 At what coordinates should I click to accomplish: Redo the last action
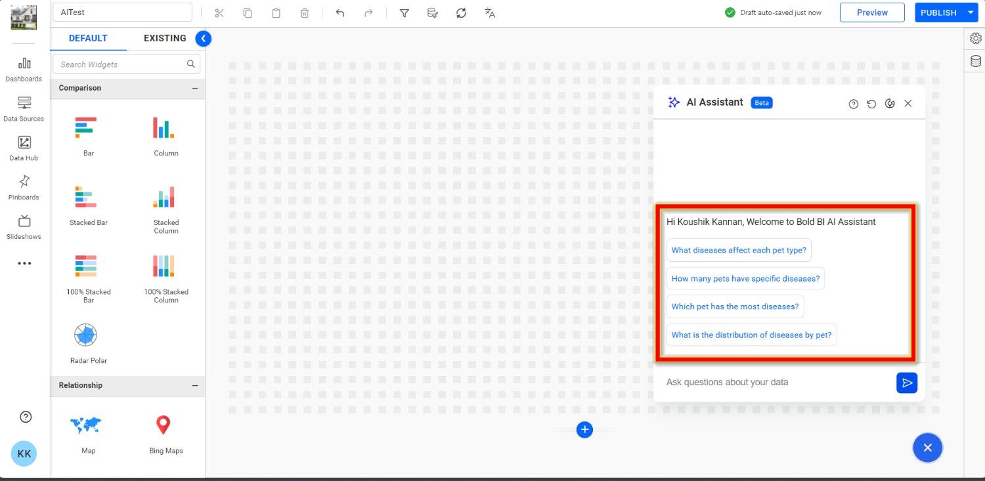[368, 12]
